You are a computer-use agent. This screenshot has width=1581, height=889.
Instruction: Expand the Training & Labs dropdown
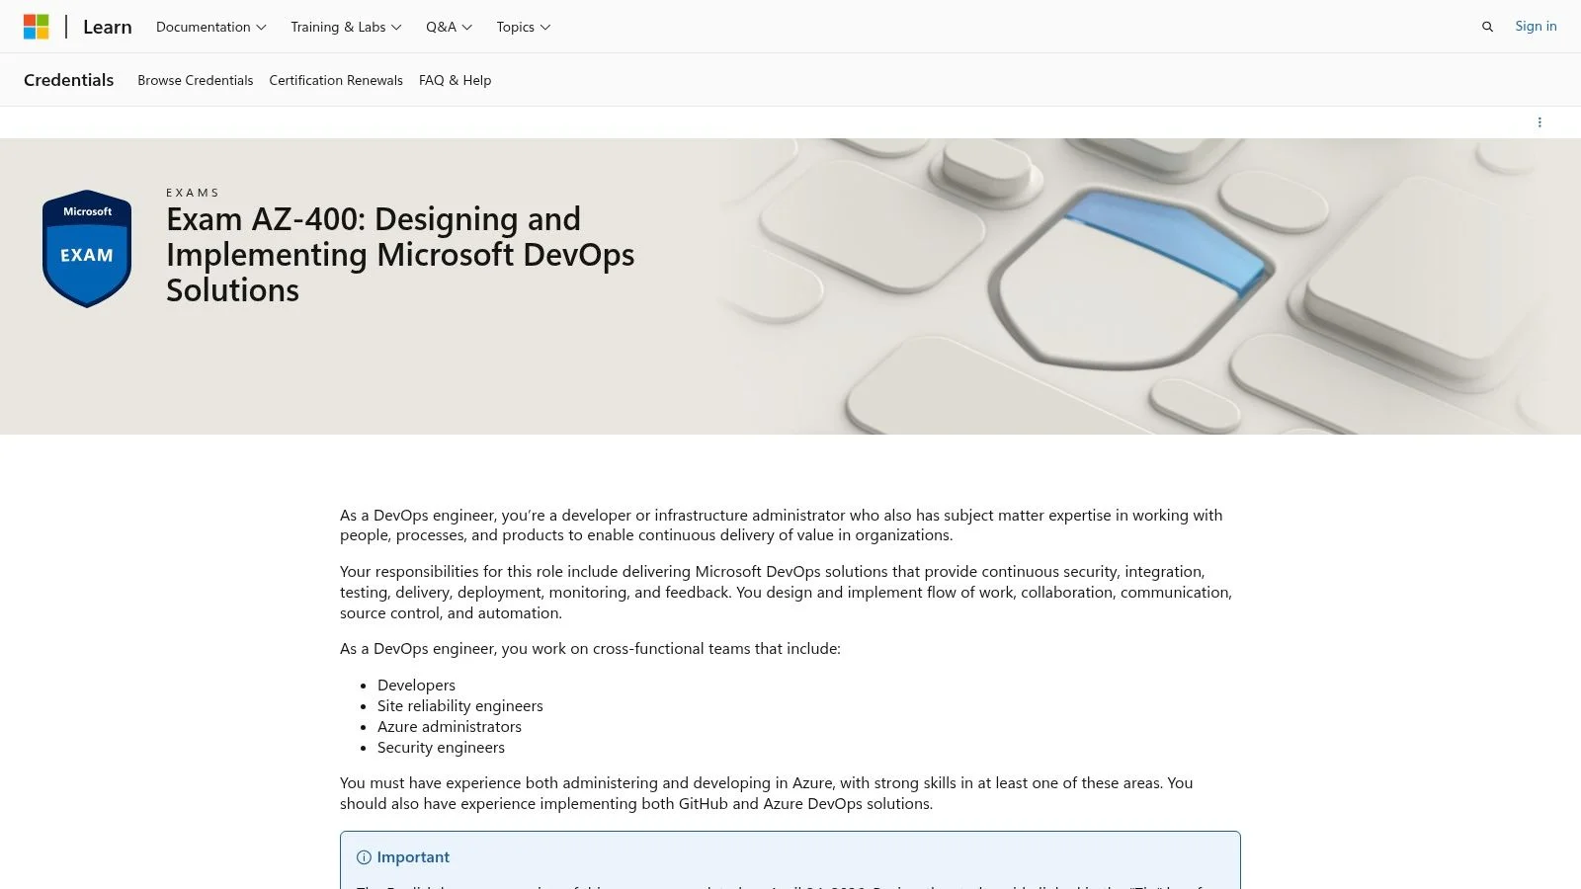click(x=346, y=27)
